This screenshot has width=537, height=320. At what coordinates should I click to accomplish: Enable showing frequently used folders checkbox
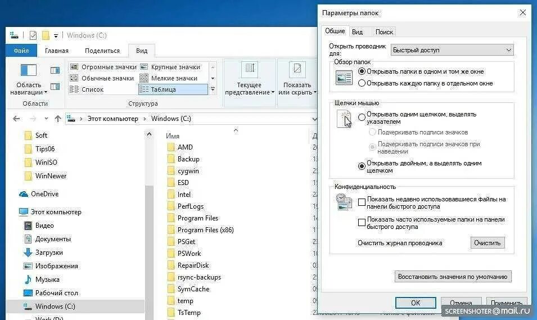[x=362, y=222]
